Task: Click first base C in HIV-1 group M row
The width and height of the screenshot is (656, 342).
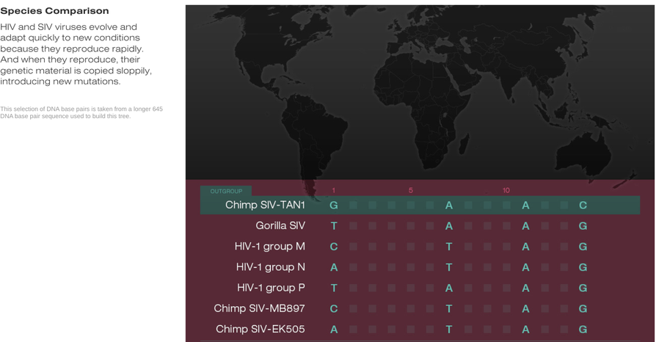Action: (x=334, y=247)
